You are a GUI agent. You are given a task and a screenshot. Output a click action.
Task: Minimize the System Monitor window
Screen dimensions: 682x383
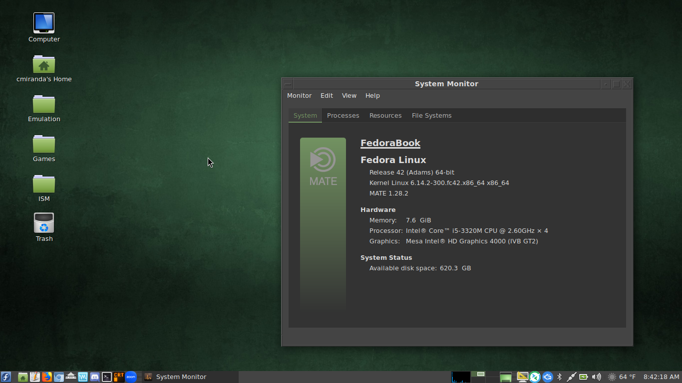[606, 84]
